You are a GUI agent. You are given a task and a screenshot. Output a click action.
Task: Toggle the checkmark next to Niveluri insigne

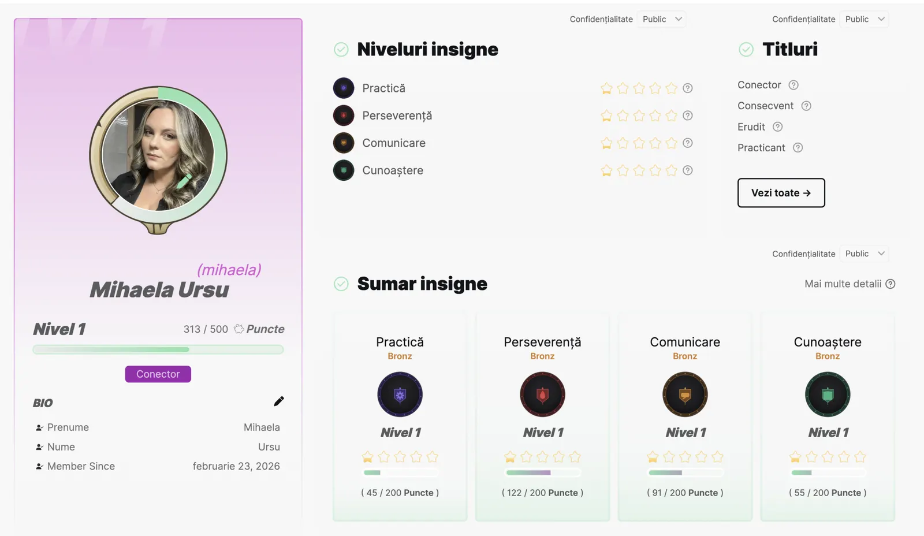(x=341, y=50)
